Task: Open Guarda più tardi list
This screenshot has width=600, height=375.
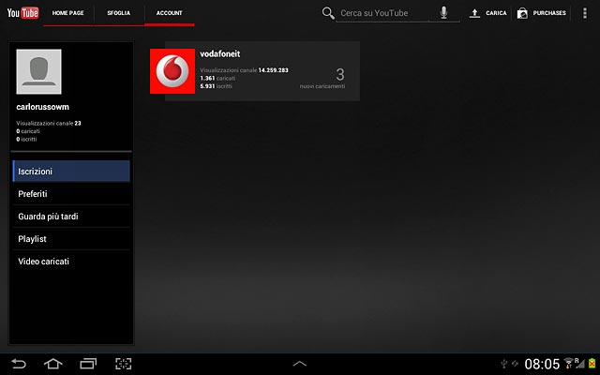Action: point(71,217)
